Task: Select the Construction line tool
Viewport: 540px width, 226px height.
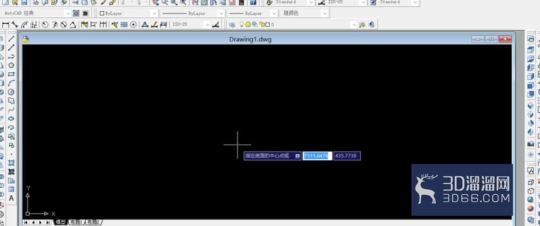Action: [x=11, y=47]
